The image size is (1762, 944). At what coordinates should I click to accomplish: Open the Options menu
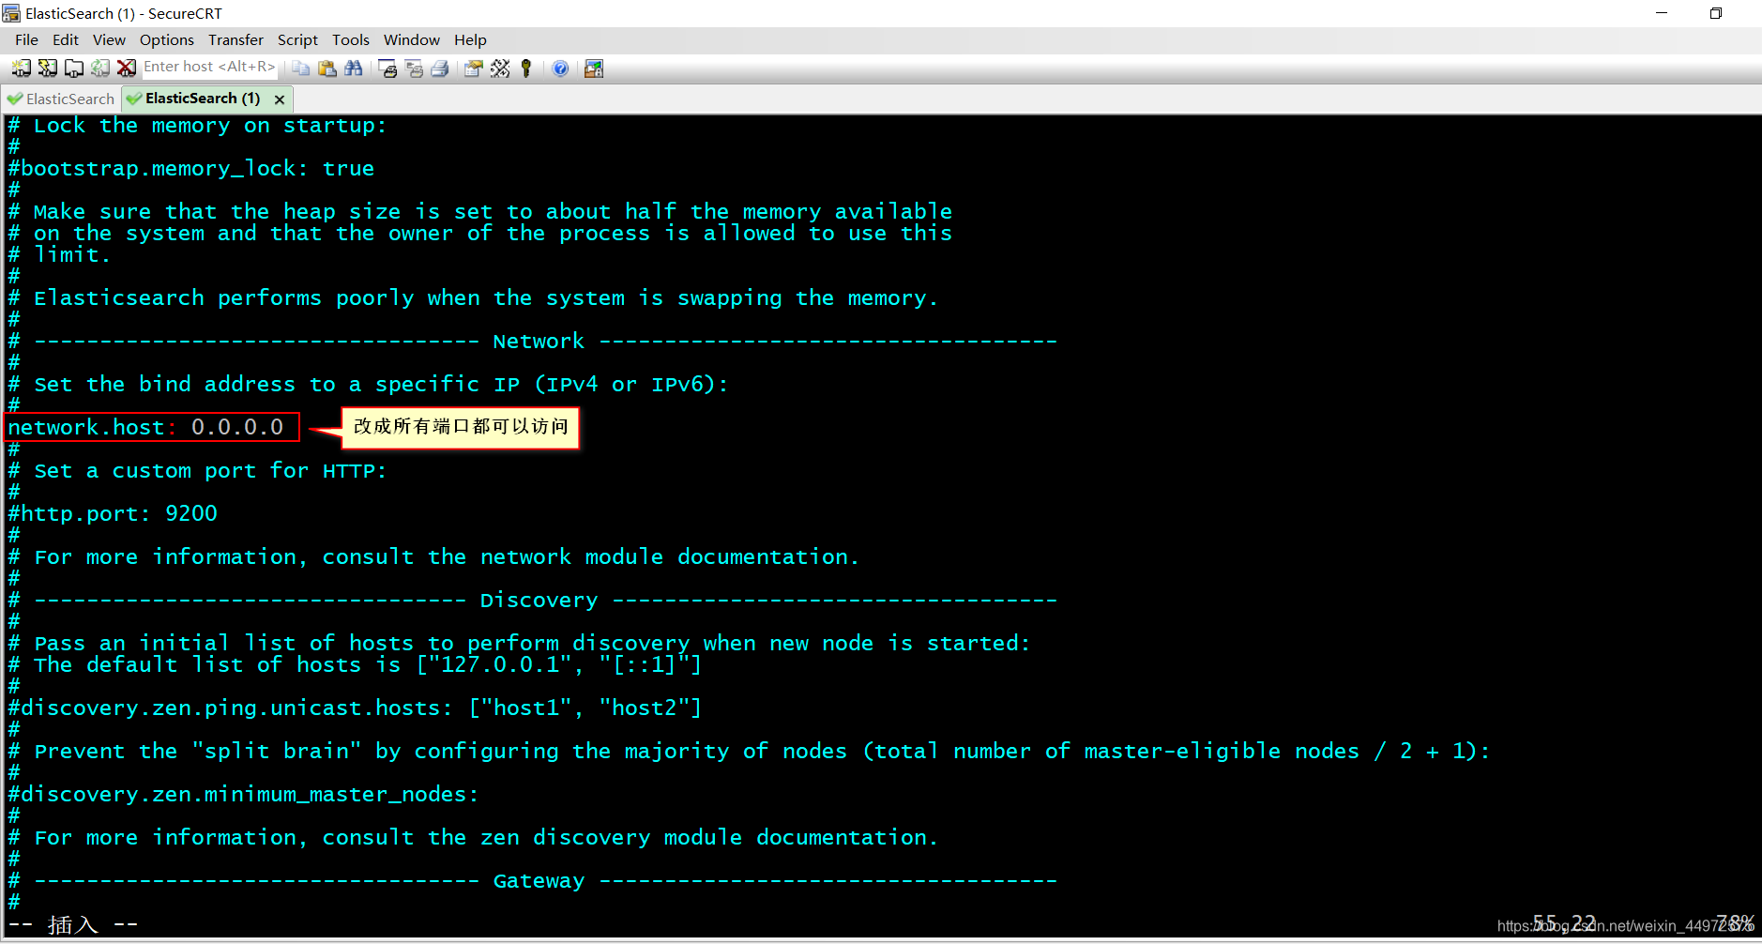[167, 39]
